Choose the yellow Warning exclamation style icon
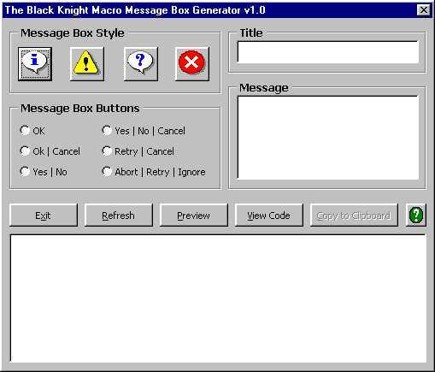The height and width of the screenshot is (372, 435). [87, 64]
